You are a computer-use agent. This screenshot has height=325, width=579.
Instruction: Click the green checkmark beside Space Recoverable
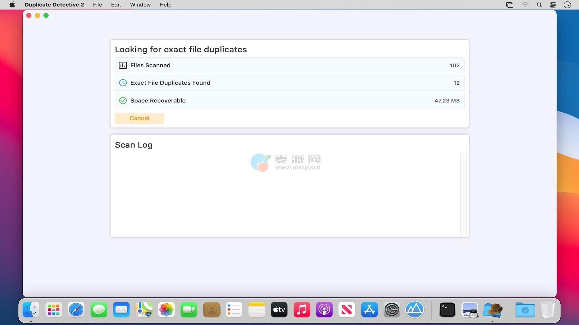(x=123, y=101)
